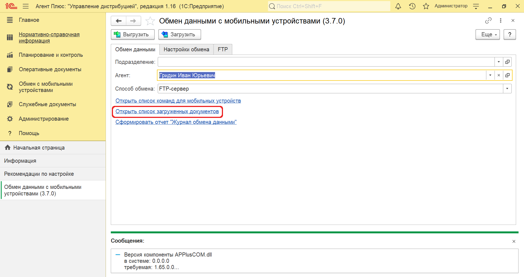Expand the Подразделение dropdown list

coord(499,62)
